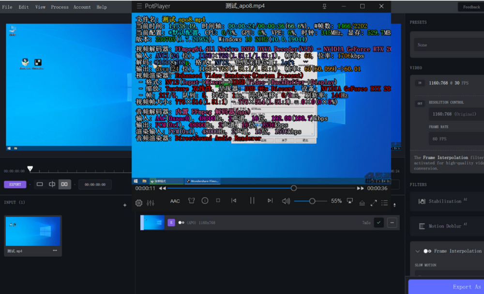Select single view preview mode
This screenshot has width=484, height=294.
click(x=40, y=185)
